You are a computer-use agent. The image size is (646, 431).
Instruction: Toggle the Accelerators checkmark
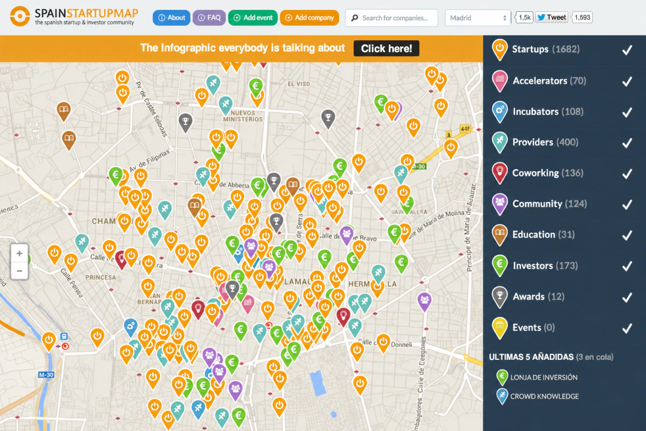pyautogui.click(x=627, y=81)
